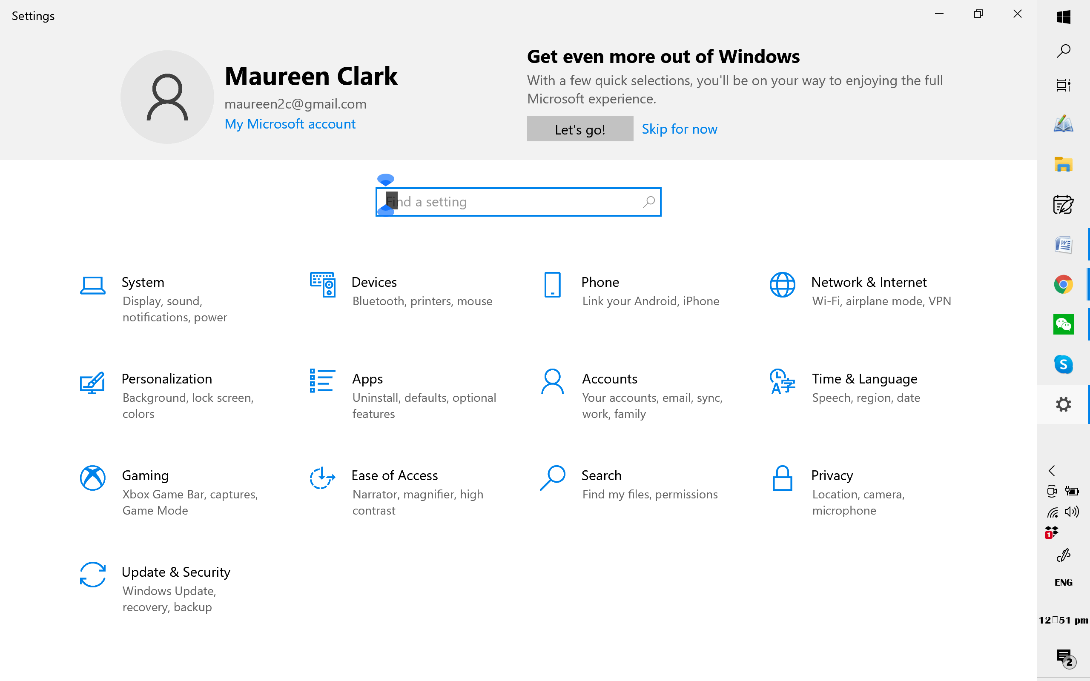Open Accounts settings category
1090x681 pixels.
click(x=609, y=379)
